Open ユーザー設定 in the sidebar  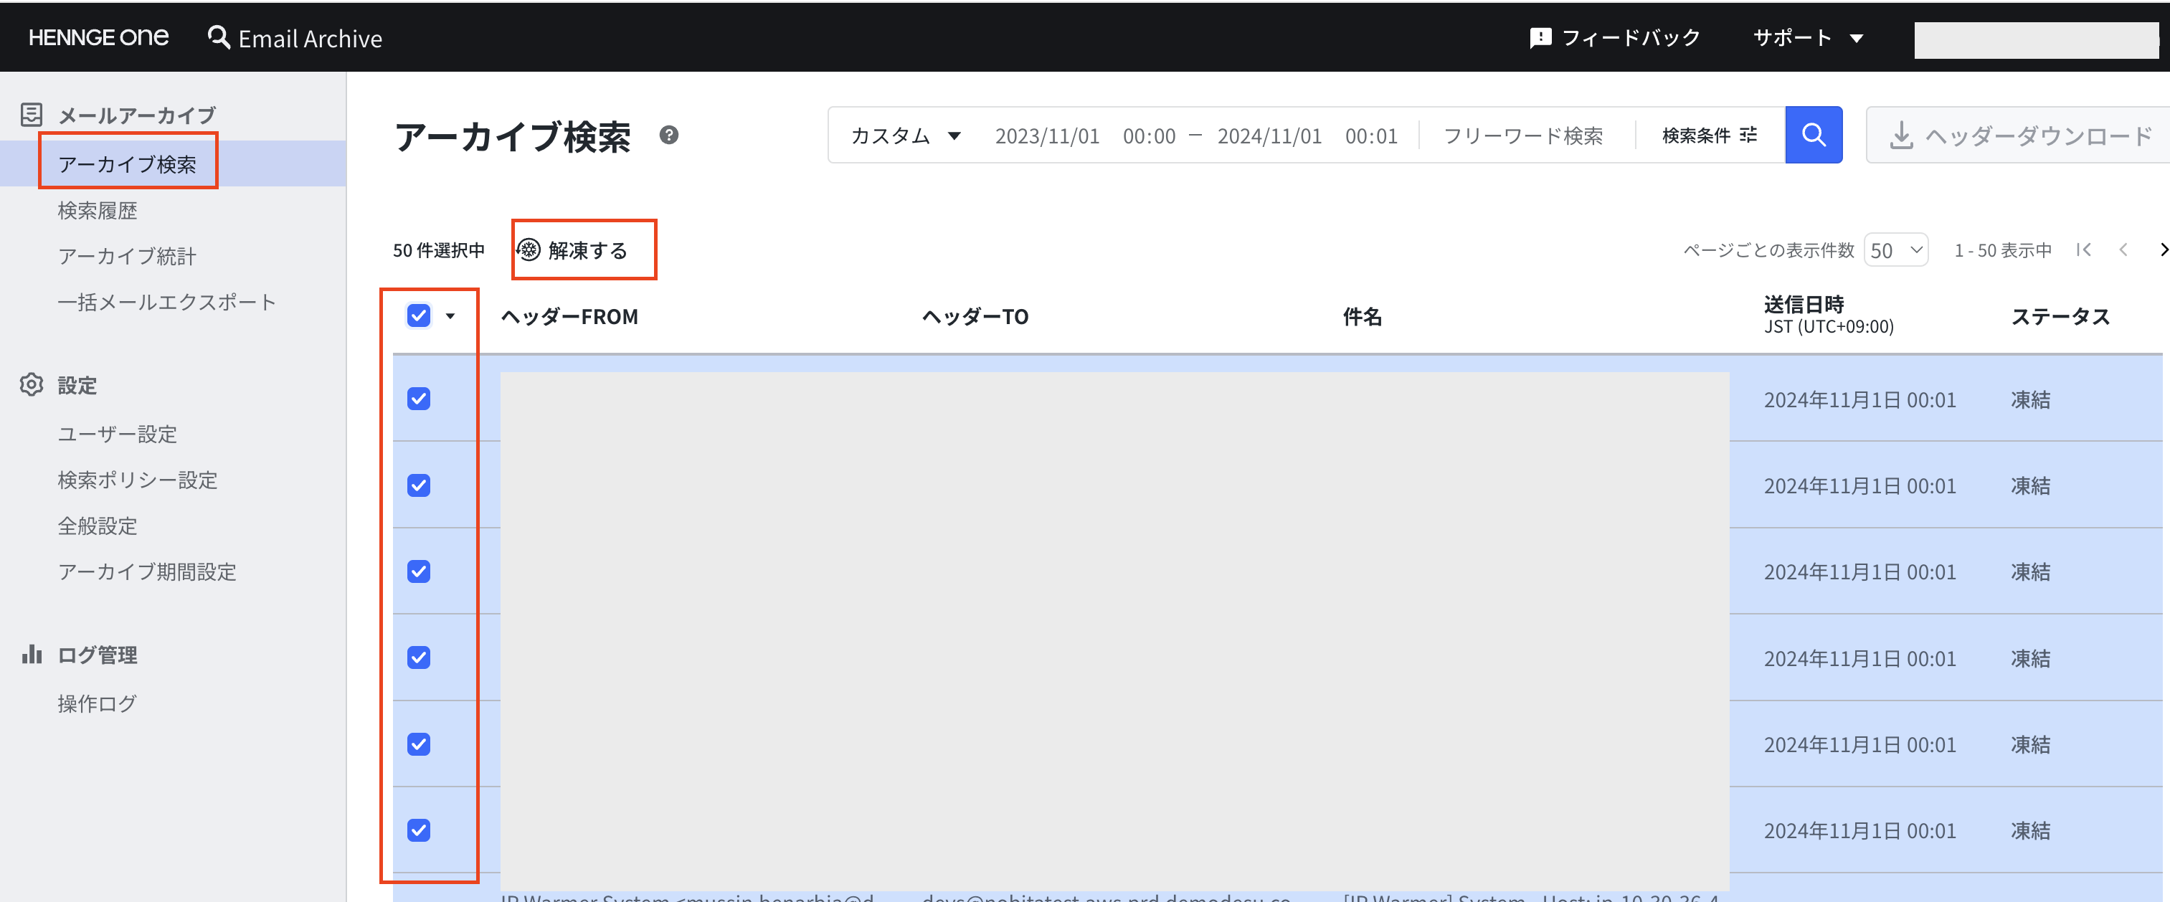tap(117, 434)
